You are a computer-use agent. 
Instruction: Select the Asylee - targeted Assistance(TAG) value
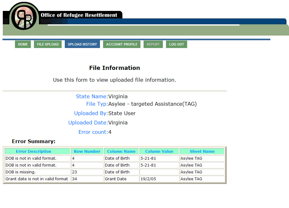tap(152, 104)
